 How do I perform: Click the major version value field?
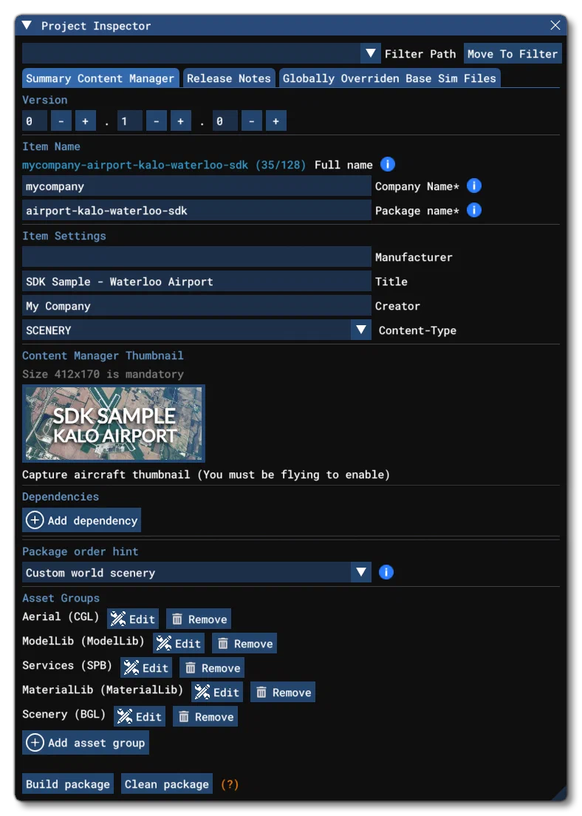[x=35, y=120]
